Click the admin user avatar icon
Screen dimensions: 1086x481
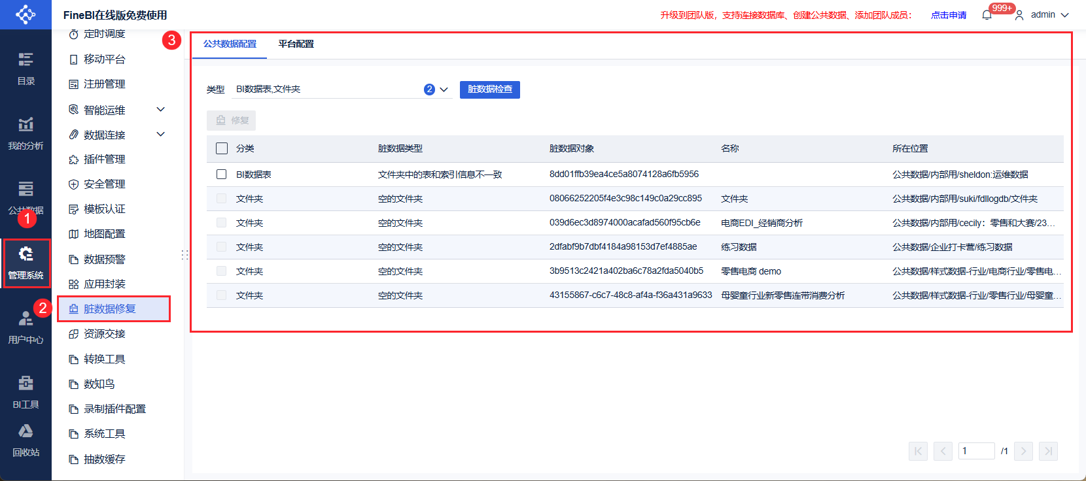pos(1019,15)
